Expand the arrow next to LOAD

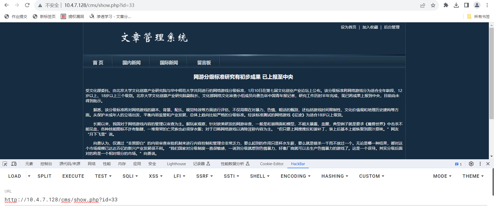point(29,176)
